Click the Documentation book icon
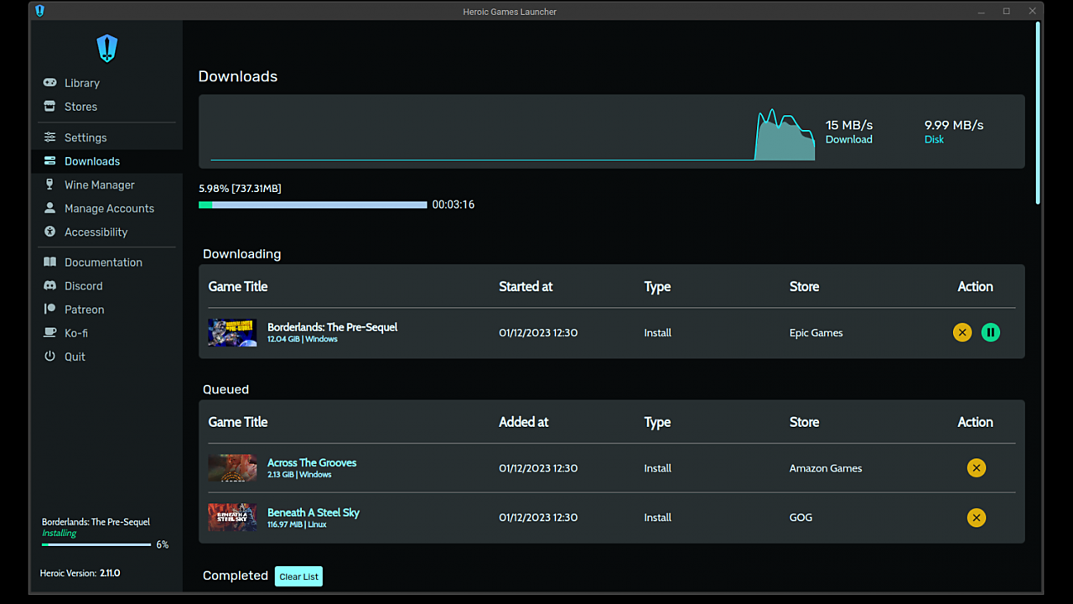This screenshot has width=1073, height=604. tap(49, 262)
